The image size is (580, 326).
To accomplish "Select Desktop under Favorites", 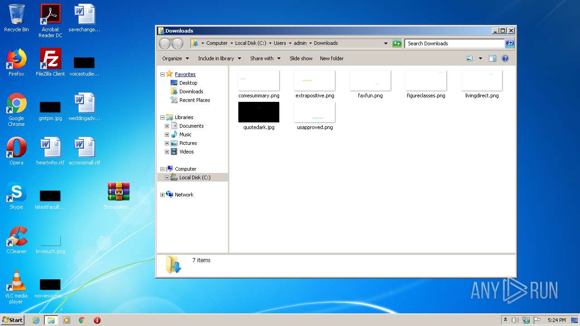I will tap(188, 83).
